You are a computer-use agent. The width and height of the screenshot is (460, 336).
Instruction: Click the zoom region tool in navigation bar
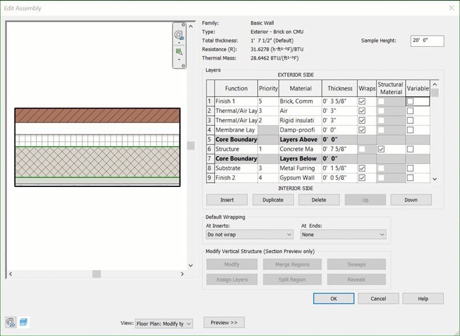point(179,51)
